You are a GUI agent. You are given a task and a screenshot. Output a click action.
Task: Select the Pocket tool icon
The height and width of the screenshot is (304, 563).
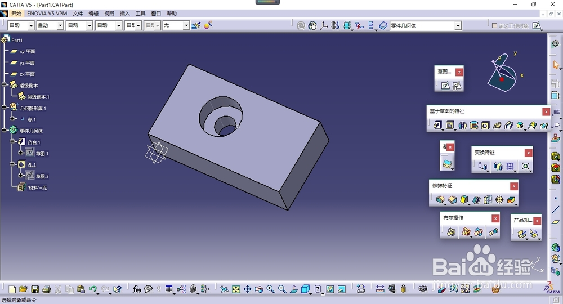[450, 126]
